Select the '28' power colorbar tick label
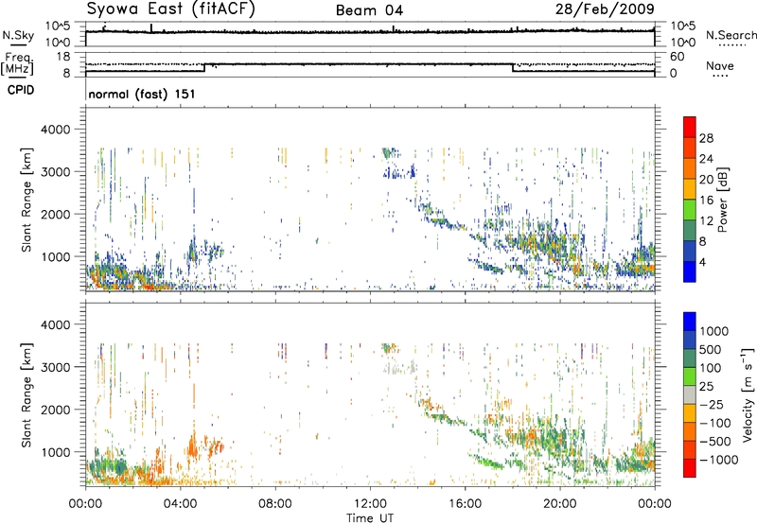The height and width of the screenshot is (524, 757). point(706,138)
